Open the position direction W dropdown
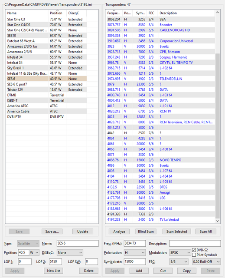Screen dimensions: 225x278 point(34,252)
